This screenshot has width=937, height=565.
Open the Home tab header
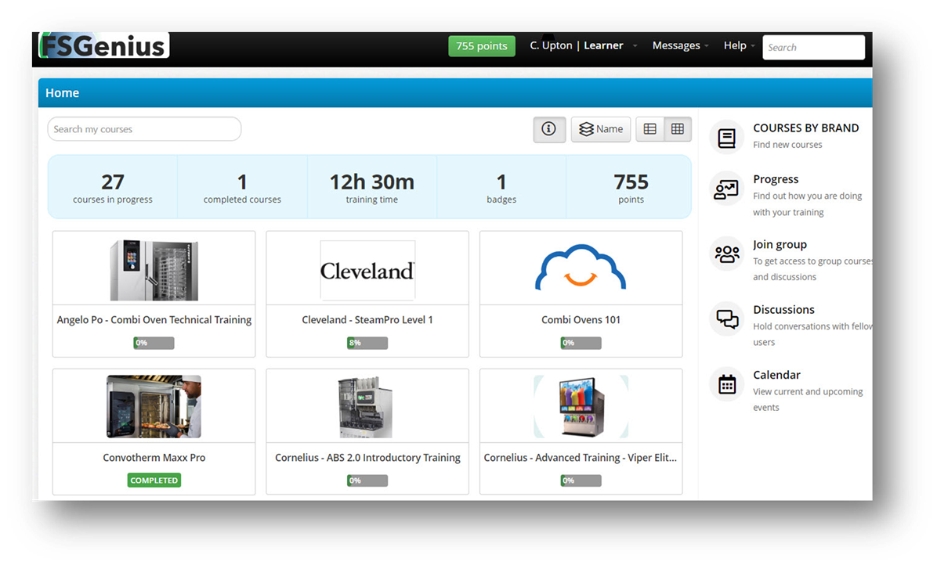click(62, 93)
